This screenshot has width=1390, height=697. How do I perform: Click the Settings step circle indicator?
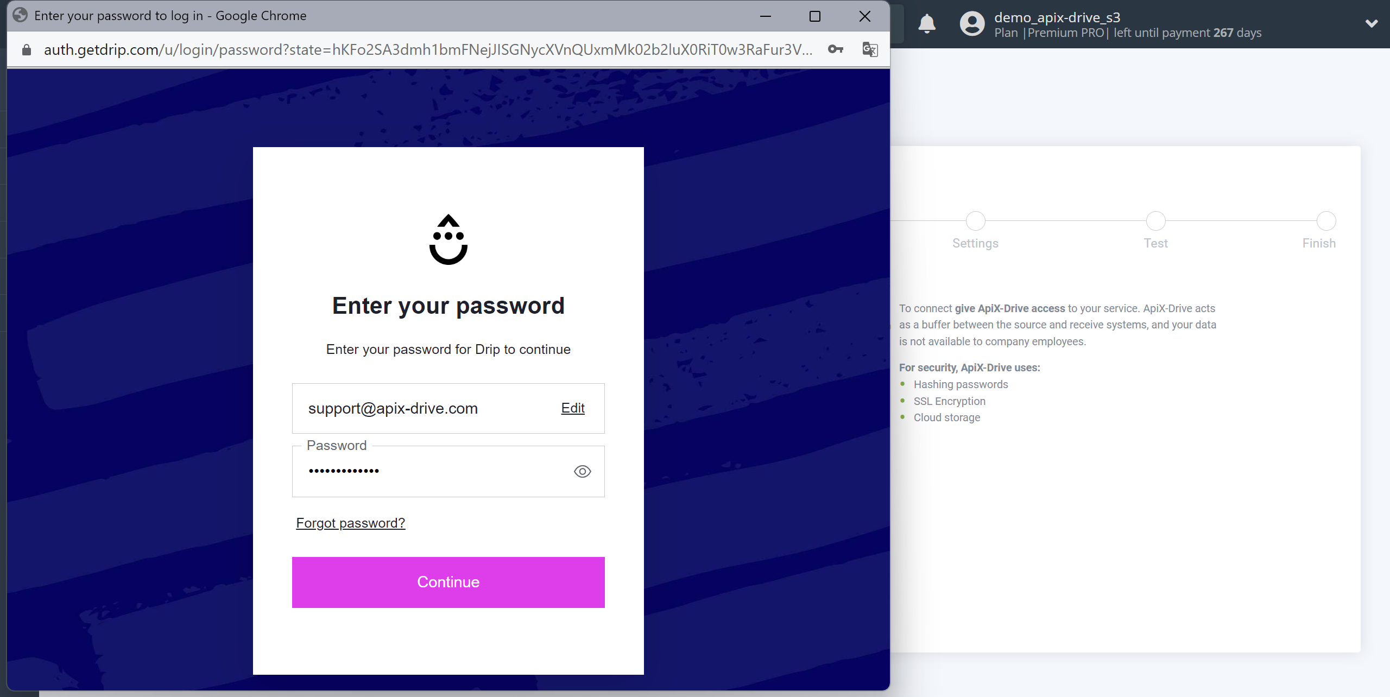tap(976, 220)
